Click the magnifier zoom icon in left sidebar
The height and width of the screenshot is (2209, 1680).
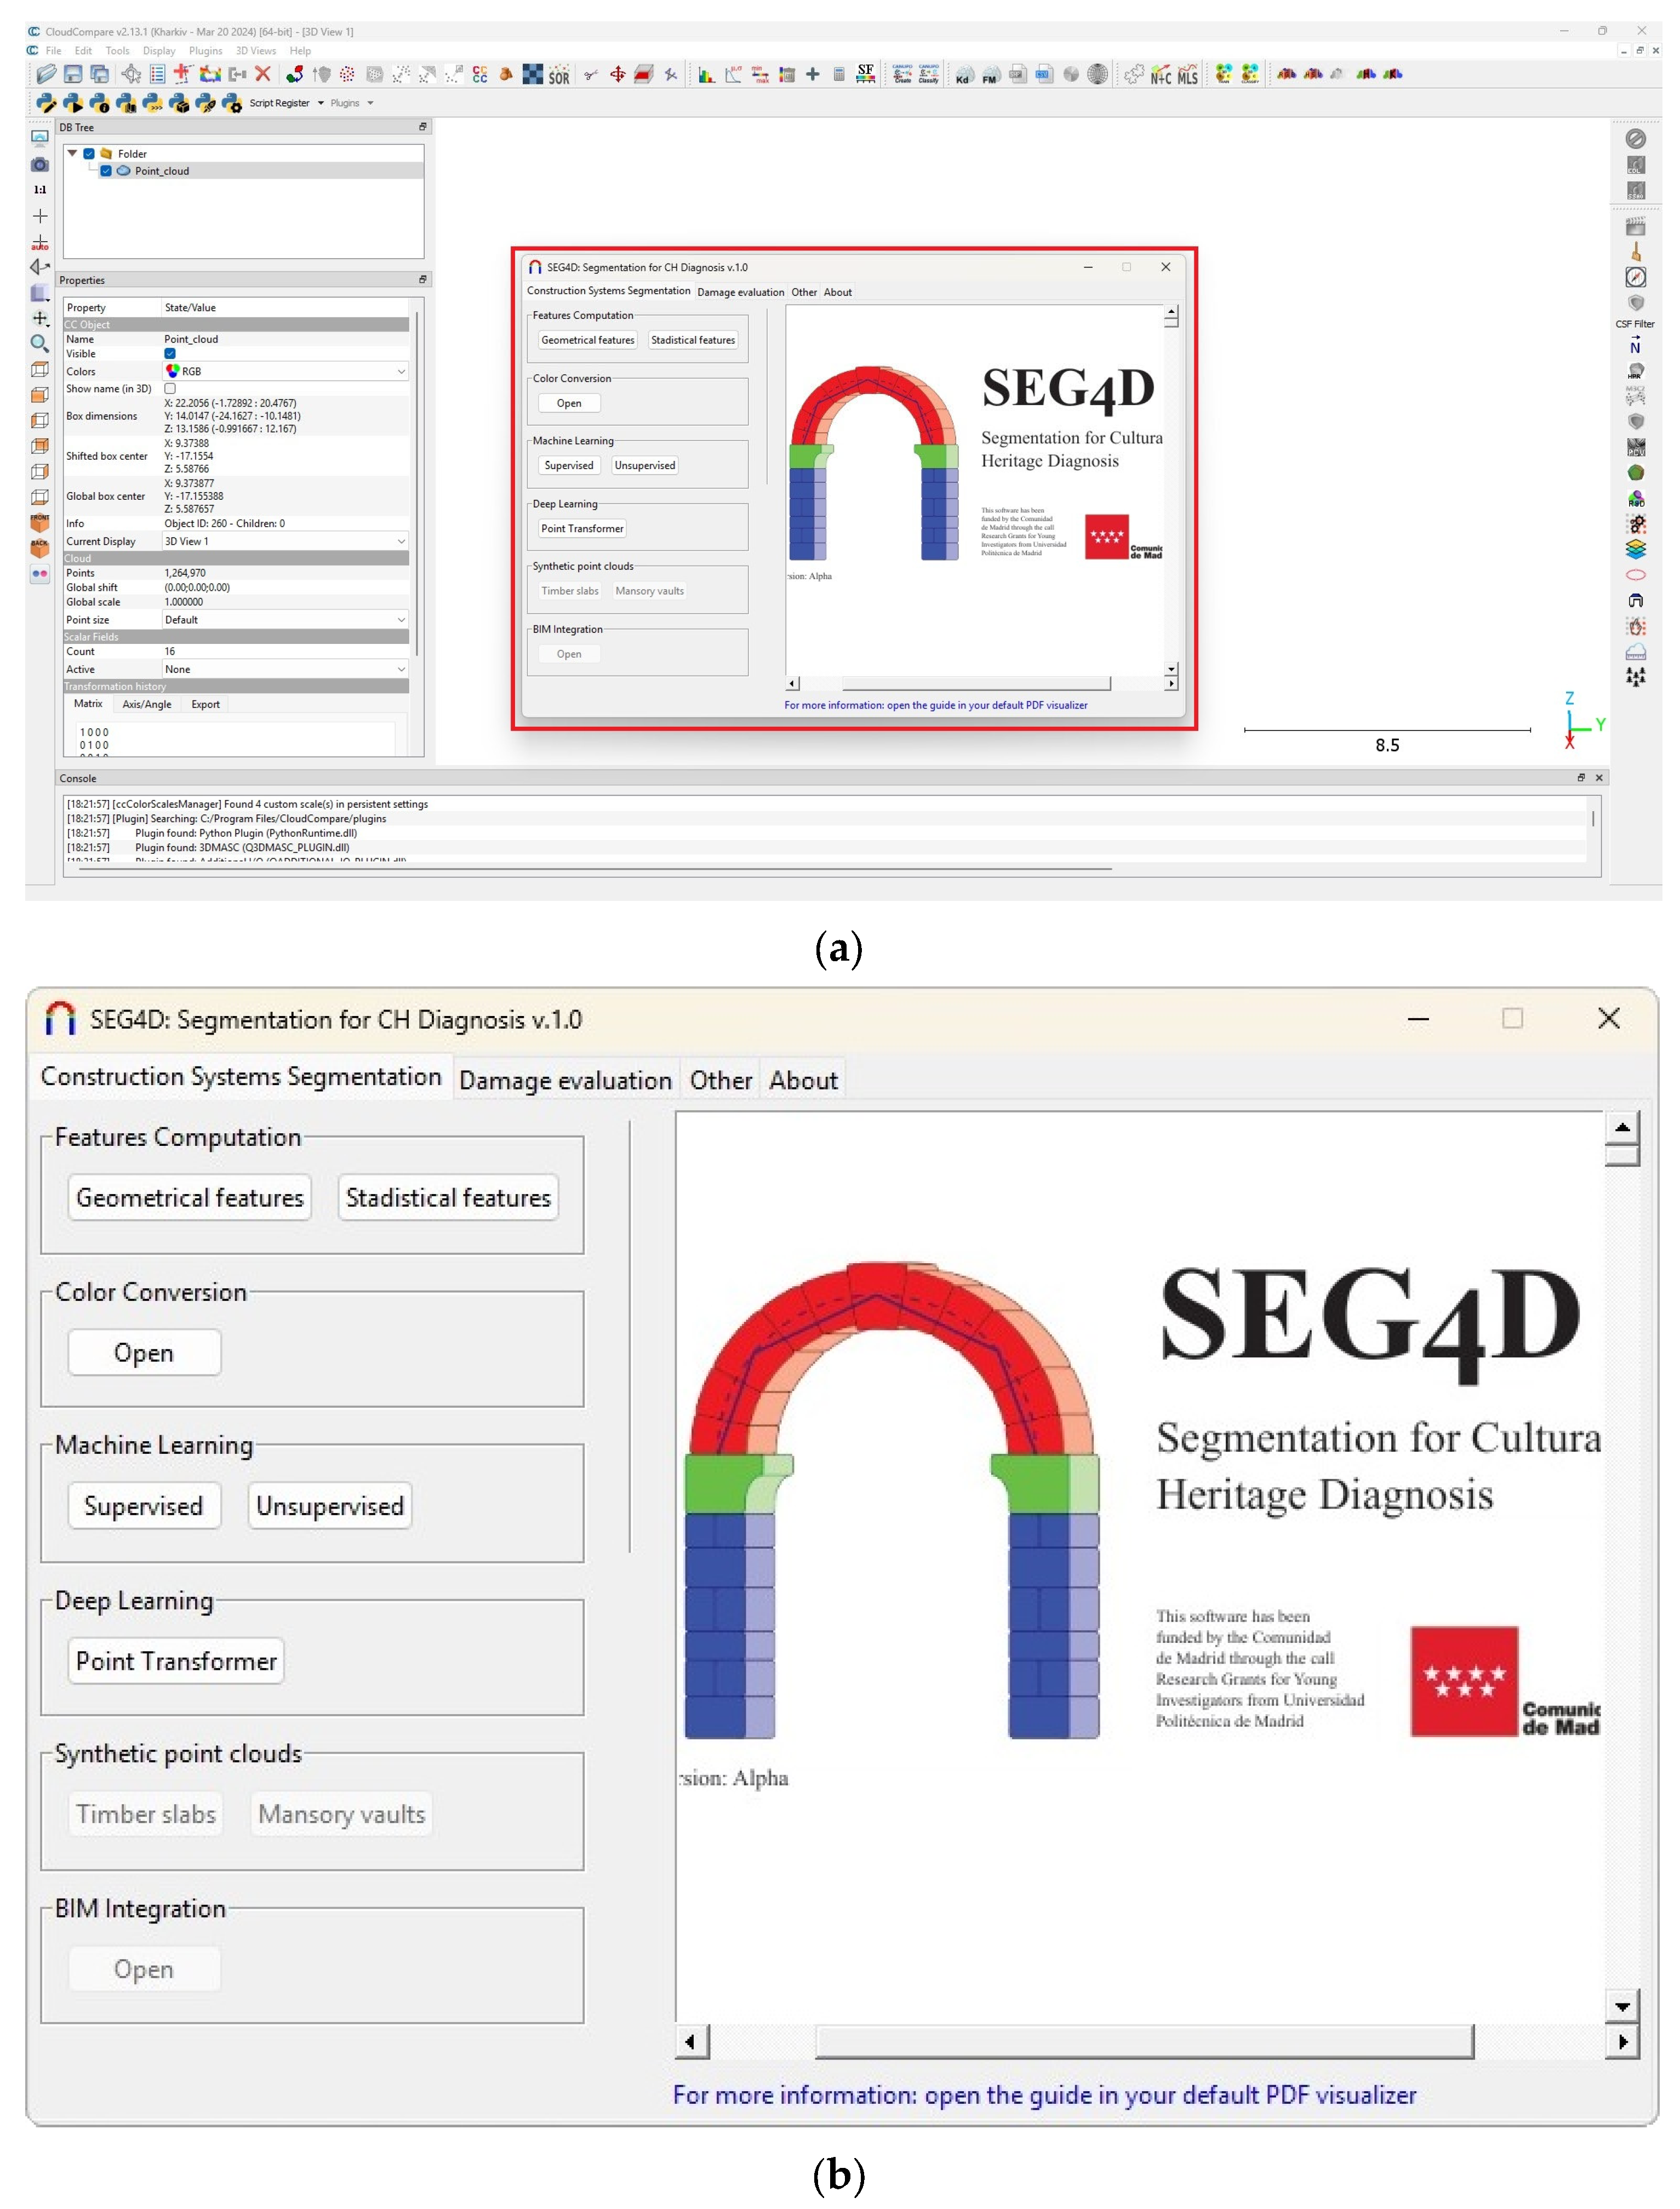(x=40, y=344)
